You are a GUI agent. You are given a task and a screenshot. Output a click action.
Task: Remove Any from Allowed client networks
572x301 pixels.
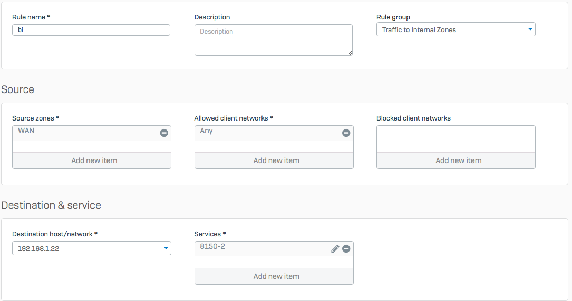(x=346, y=133)
